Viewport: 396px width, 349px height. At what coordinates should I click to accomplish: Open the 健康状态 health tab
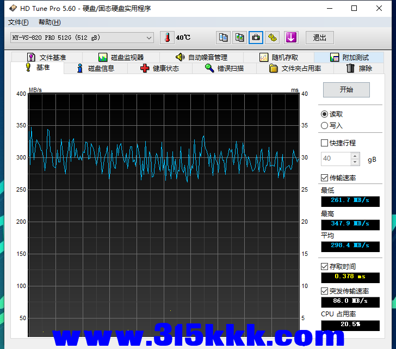click(159, 69)
